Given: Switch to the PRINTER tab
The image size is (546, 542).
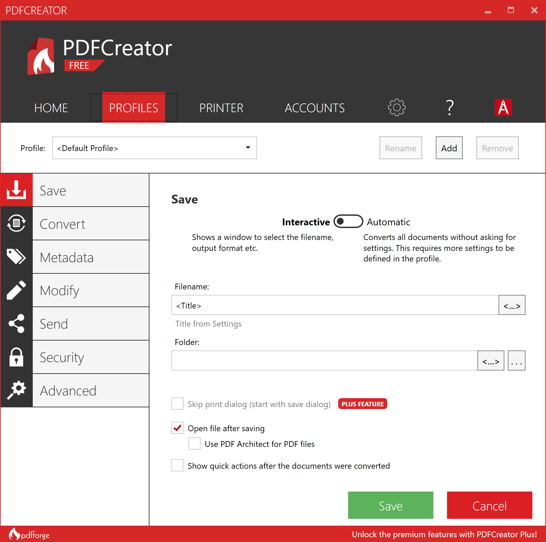Looking at the screenshot, I should pos(221,108).
